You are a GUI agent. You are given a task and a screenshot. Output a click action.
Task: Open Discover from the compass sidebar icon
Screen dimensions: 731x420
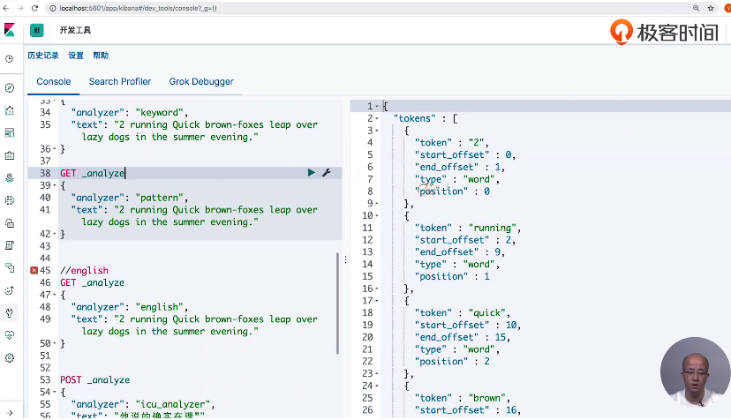(x=10, y=88)
